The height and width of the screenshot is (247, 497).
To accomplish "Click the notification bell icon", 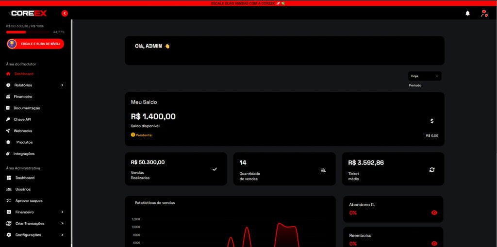I will pos(467,14).
